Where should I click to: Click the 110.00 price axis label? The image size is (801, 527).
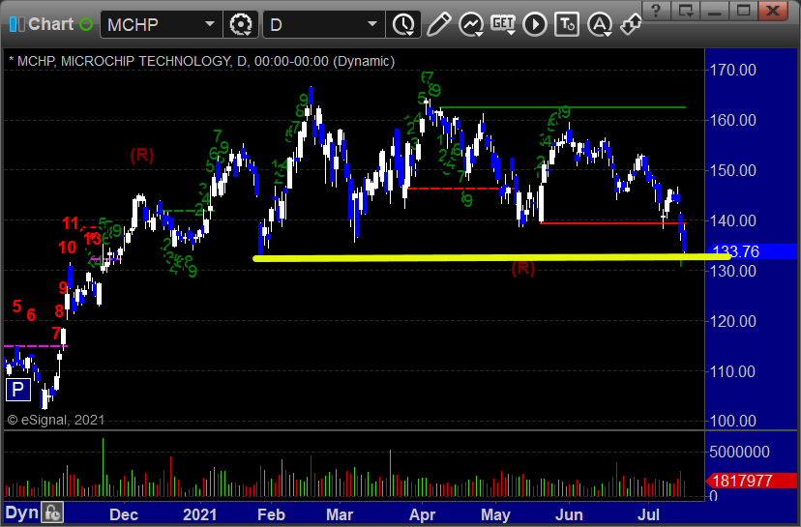[x=733, y=371]
